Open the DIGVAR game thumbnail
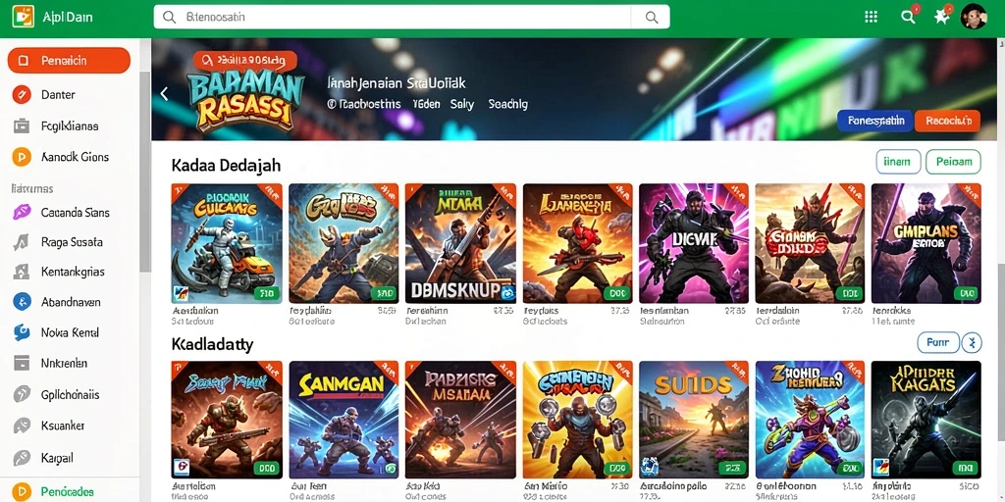The image size is (1005, 502). [694, 243]
